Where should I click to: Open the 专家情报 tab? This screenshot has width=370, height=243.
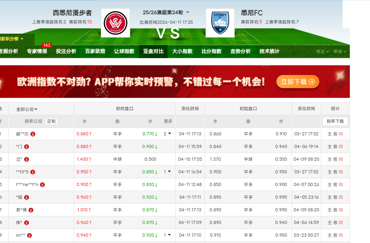click(x=37, y=51)
